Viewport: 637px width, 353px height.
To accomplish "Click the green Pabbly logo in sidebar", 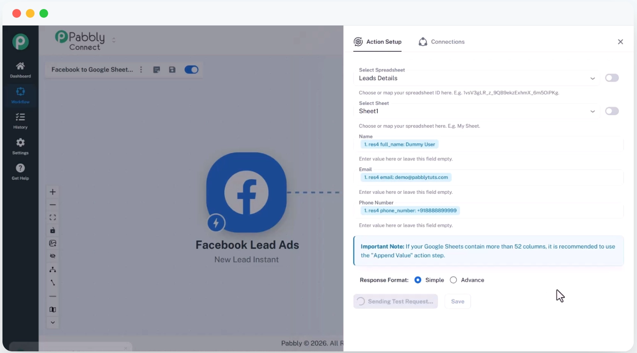I will pos(20,42).
